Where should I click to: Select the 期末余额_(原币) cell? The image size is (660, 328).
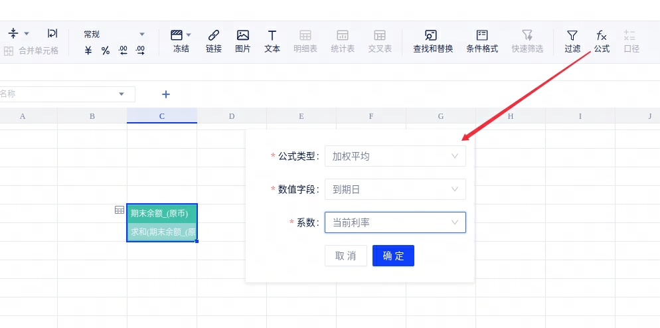point(162,213)
